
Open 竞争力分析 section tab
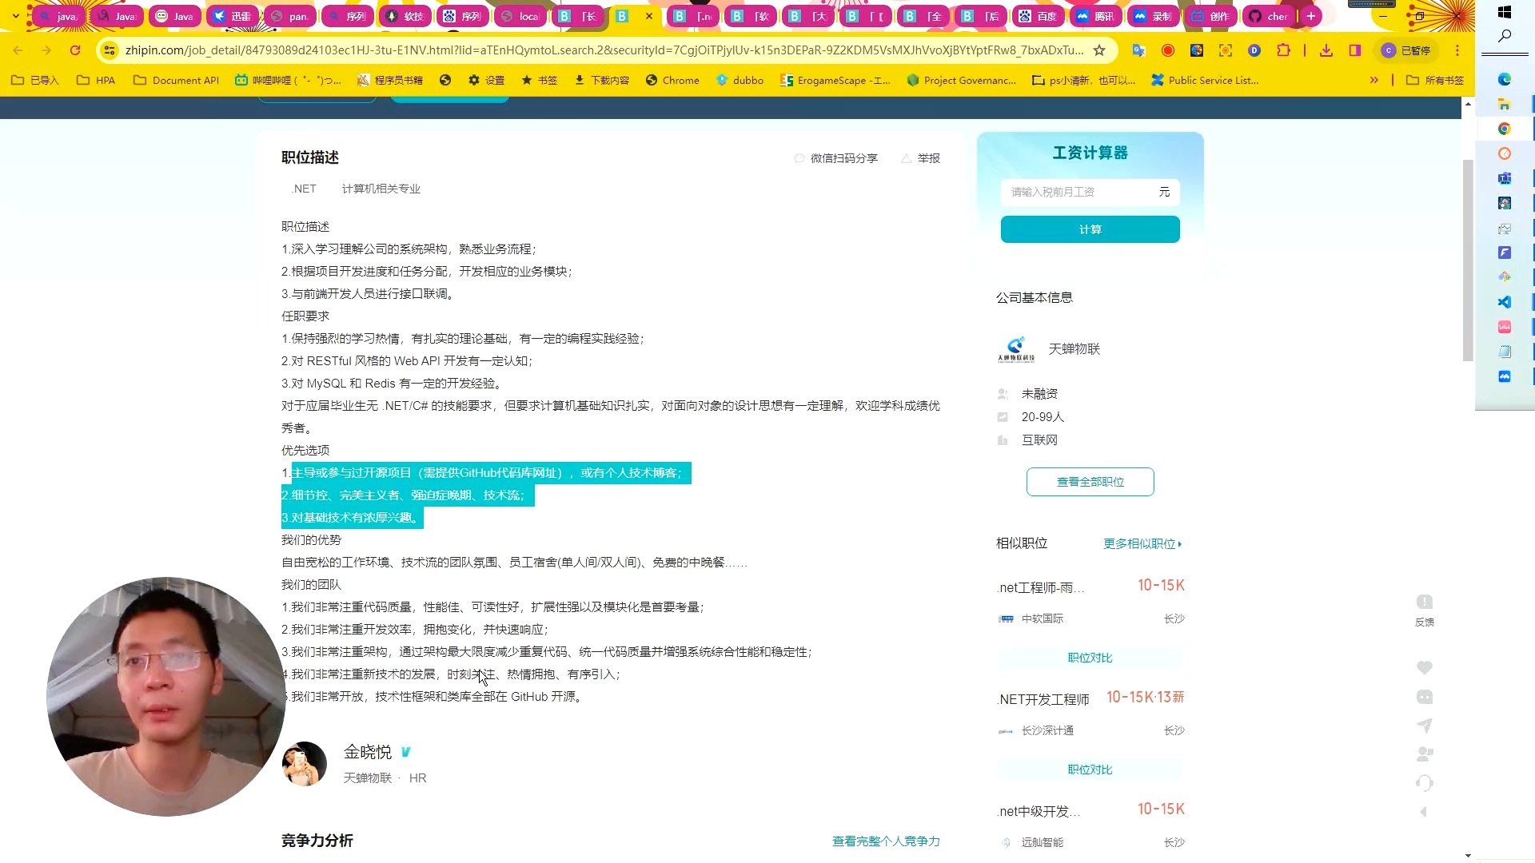[x=317, y=840]
